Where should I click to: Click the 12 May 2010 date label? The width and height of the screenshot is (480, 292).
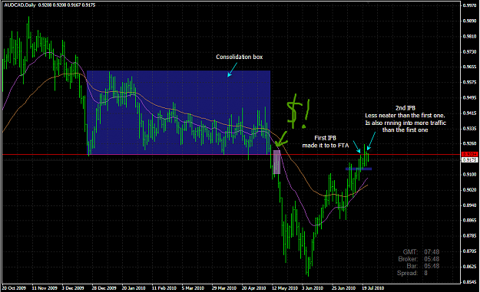point(285,287)
